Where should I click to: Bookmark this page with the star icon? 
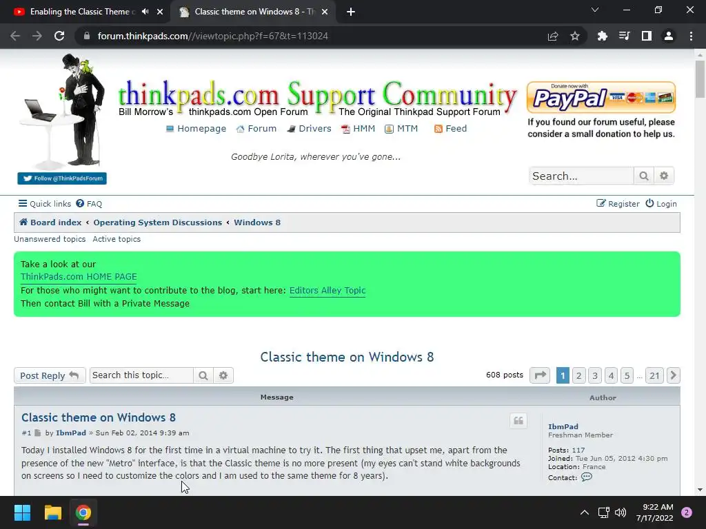tap(574, 36)
